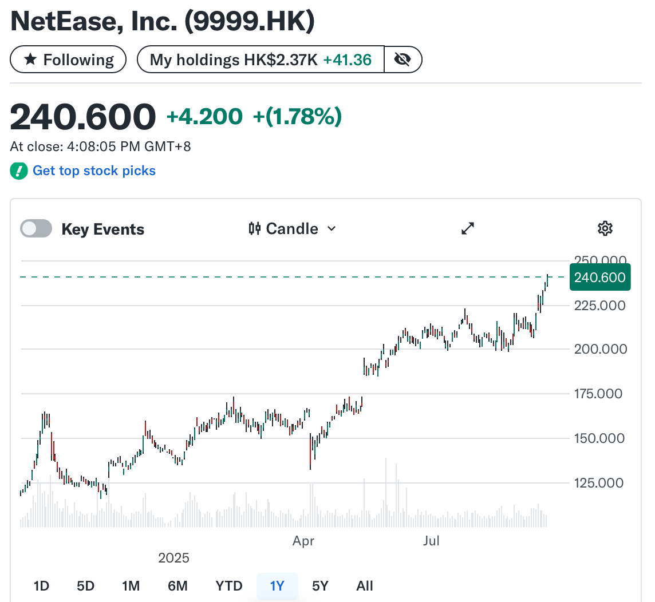
Task: Open chart settings gear
Action: point(605,228)
